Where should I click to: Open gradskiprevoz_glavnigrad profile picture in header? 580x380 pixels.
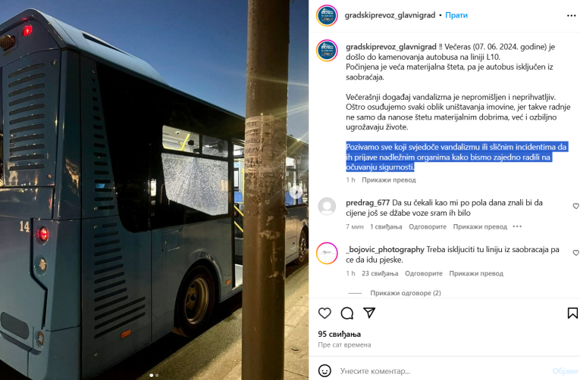click(x=327, y=15)
